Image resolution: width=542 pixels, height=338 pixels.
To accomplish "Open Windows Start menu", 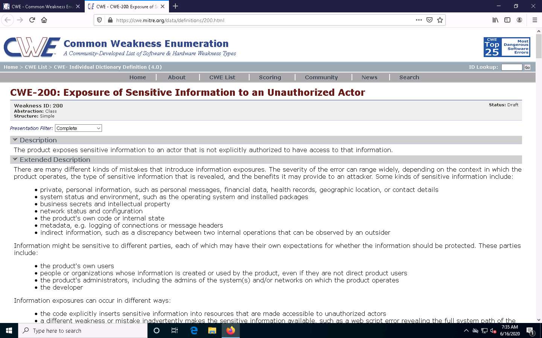I will [x=9, y=330].
